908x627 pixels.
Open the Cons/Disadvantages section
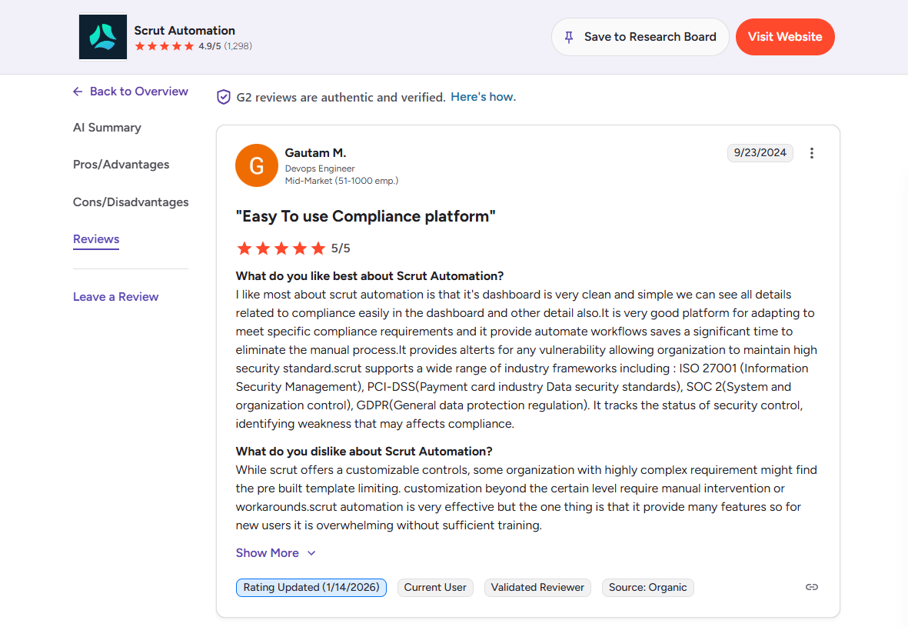[x=131, y=202]
